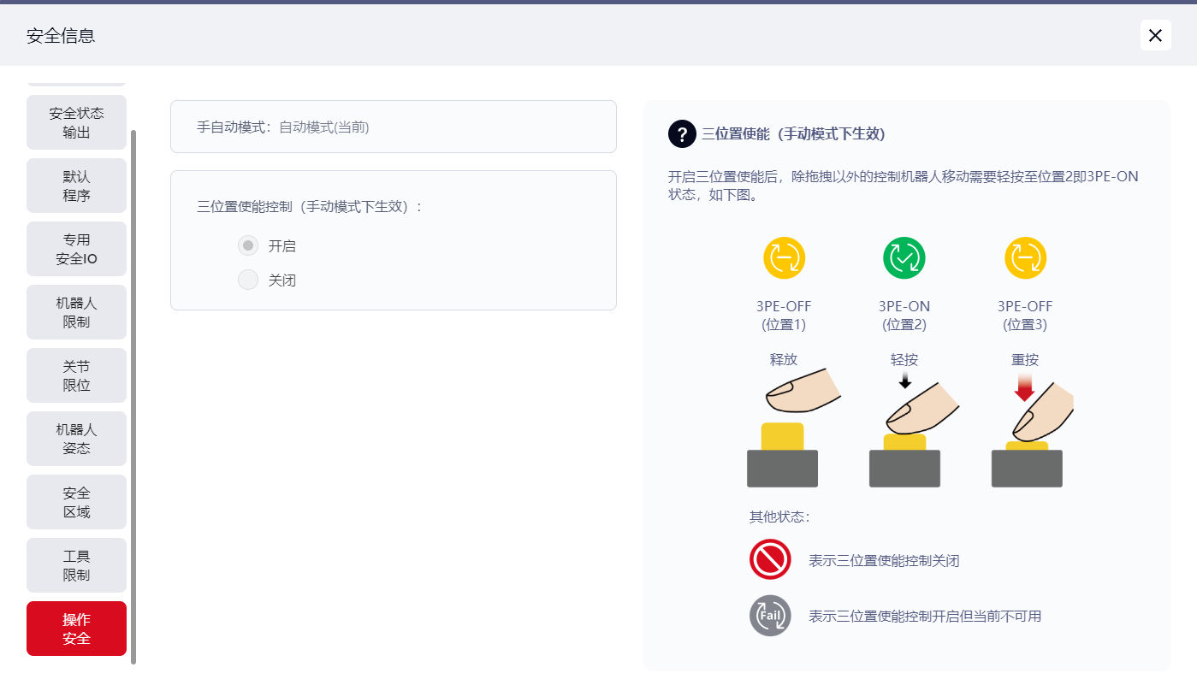Click the red prohibited enable-closed icon
This screenshot has height=679, width=1197.
[x=770, y=561]
